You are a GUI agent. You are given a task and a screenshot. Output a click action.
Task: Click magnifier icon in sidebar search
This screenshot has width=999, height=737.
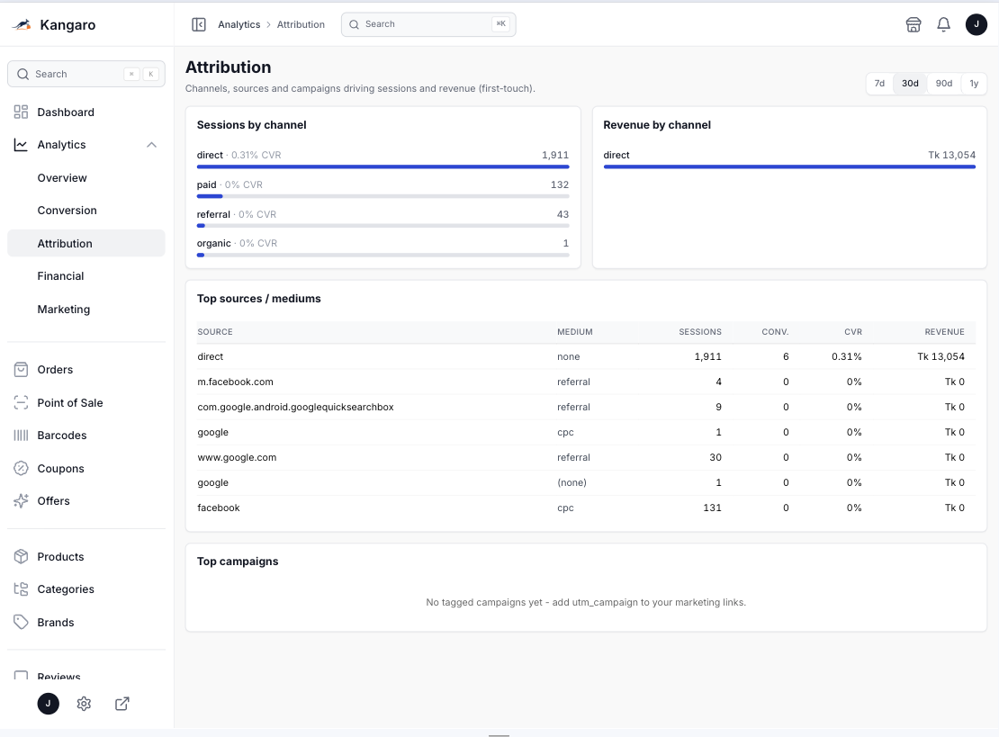22,74
